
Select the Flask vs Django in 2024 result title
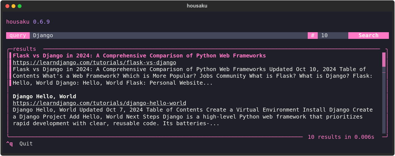pyautogui.click(x=139, y=56)
